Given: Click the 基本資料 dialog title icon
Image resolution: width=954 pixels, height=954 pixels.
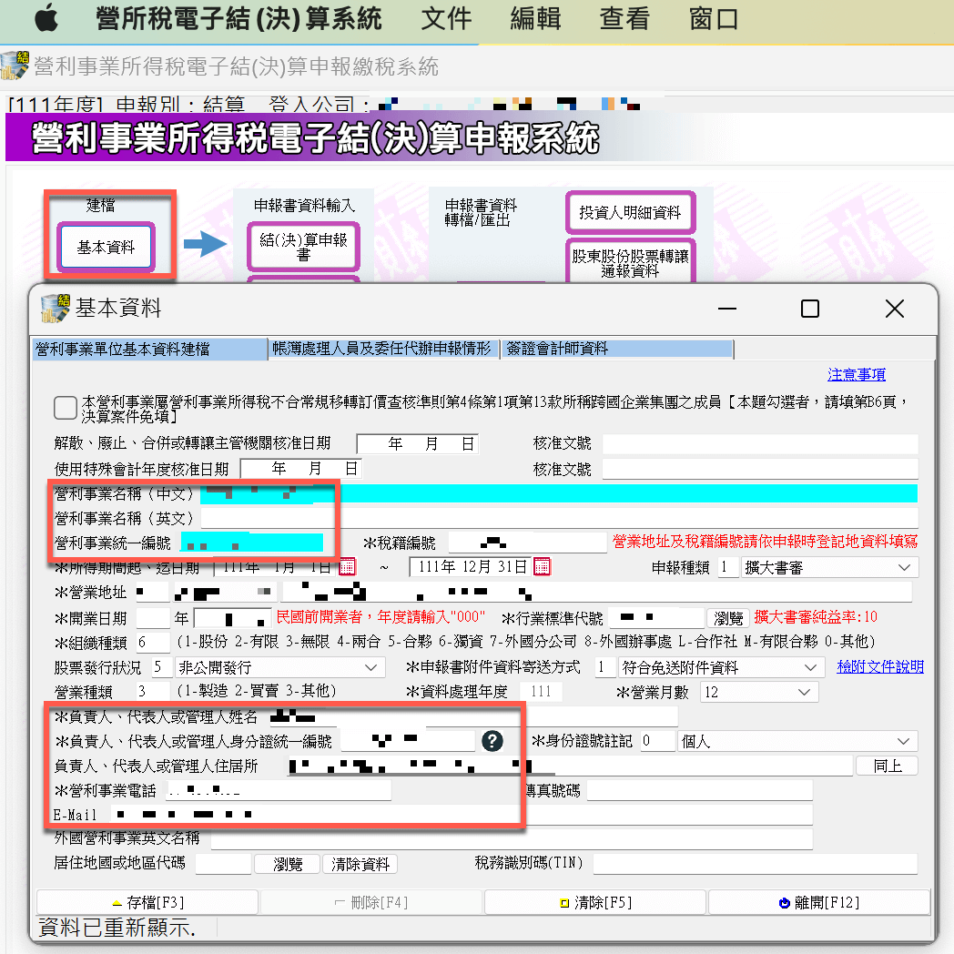Looking at the screenshot, I should [x=56, y=308].
